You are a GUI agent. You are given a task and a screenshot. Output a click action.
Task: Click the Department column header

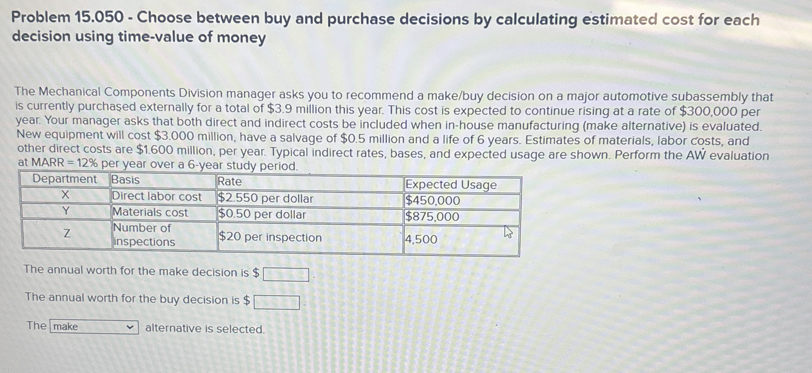pos(65,179)
